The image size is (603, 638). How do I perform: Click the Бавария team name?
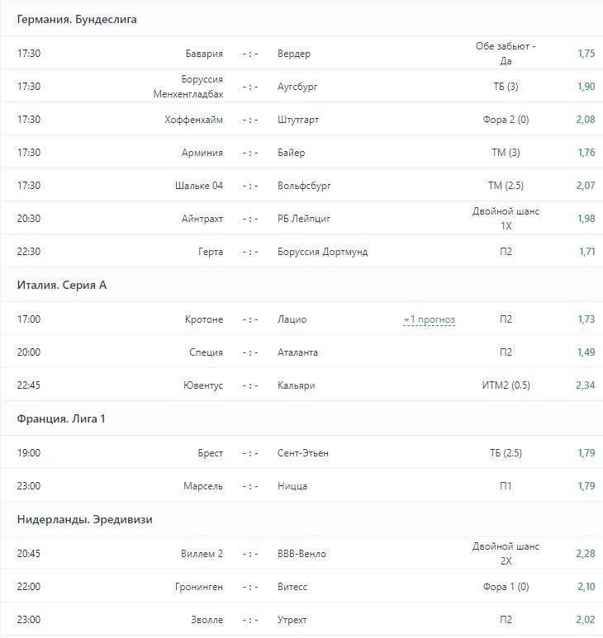(x=204, y=54)
